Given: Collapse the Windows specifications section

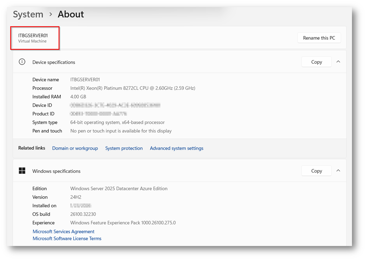Looking at the screenshot, I should (338, 171).
